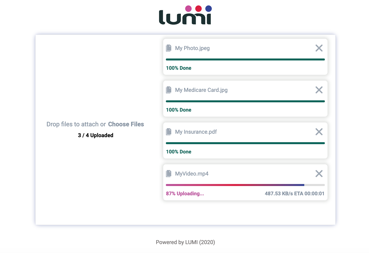Screen dimensions: 369x253
Task: Click the file icon beside MyVideo.mp4
Action: (x=169, y=174)
